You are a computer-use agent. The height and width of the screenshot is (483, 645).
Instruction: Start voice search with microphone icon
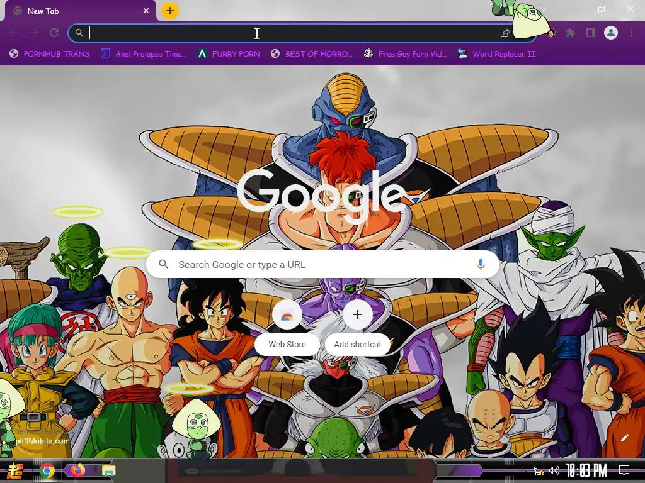[x=481, y=265]
